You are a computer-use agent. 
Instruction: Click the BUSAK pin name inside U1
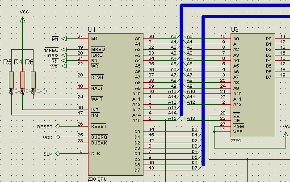pos(99,143)
